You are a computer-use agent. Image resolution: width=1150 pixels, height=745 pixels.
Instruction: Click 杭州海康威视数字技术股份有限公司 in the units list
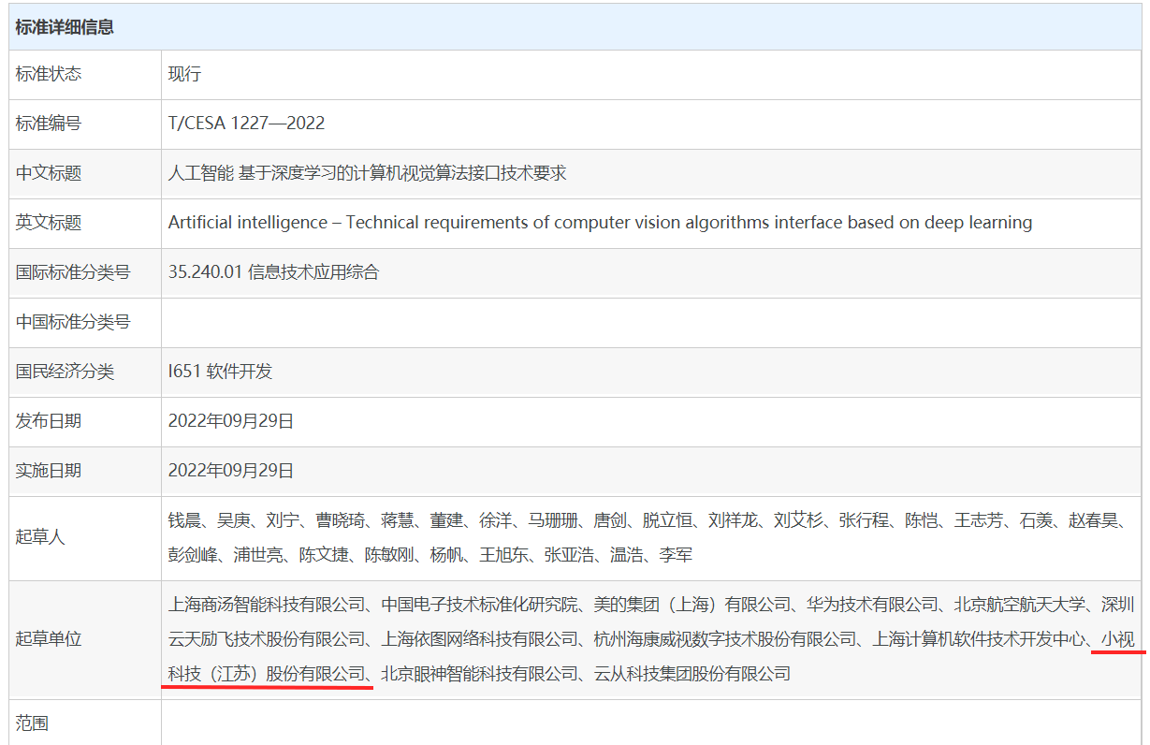(726, 639)
